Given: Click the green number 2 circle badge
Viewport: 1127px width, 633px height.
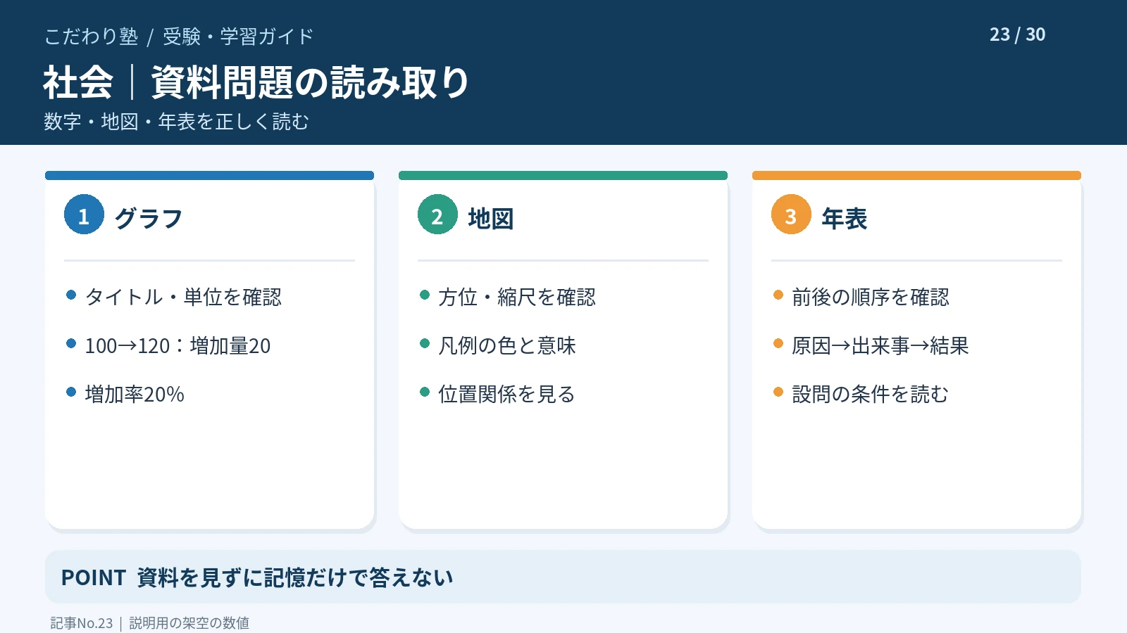Looking at the screenshot, I should point(437,215).
